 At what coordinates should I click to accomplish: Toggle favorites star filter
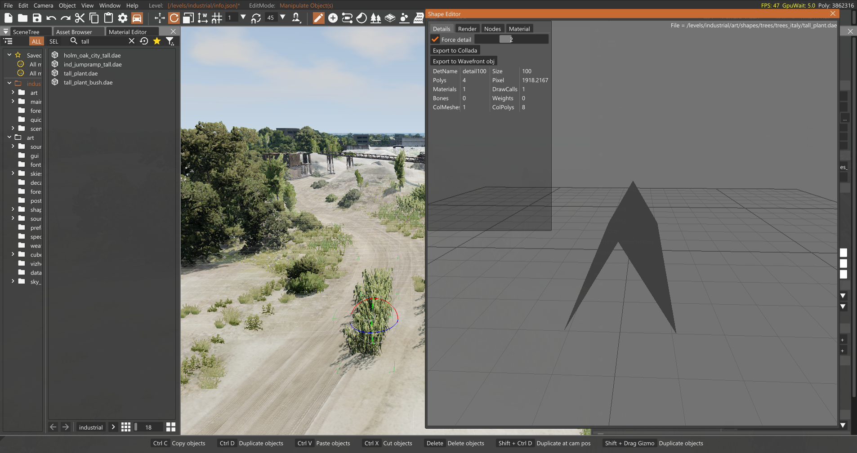point(157,41)
